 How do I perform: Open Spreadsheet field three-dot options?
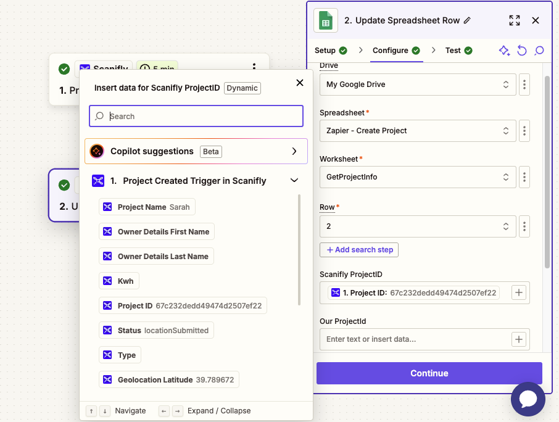(524, 131)
